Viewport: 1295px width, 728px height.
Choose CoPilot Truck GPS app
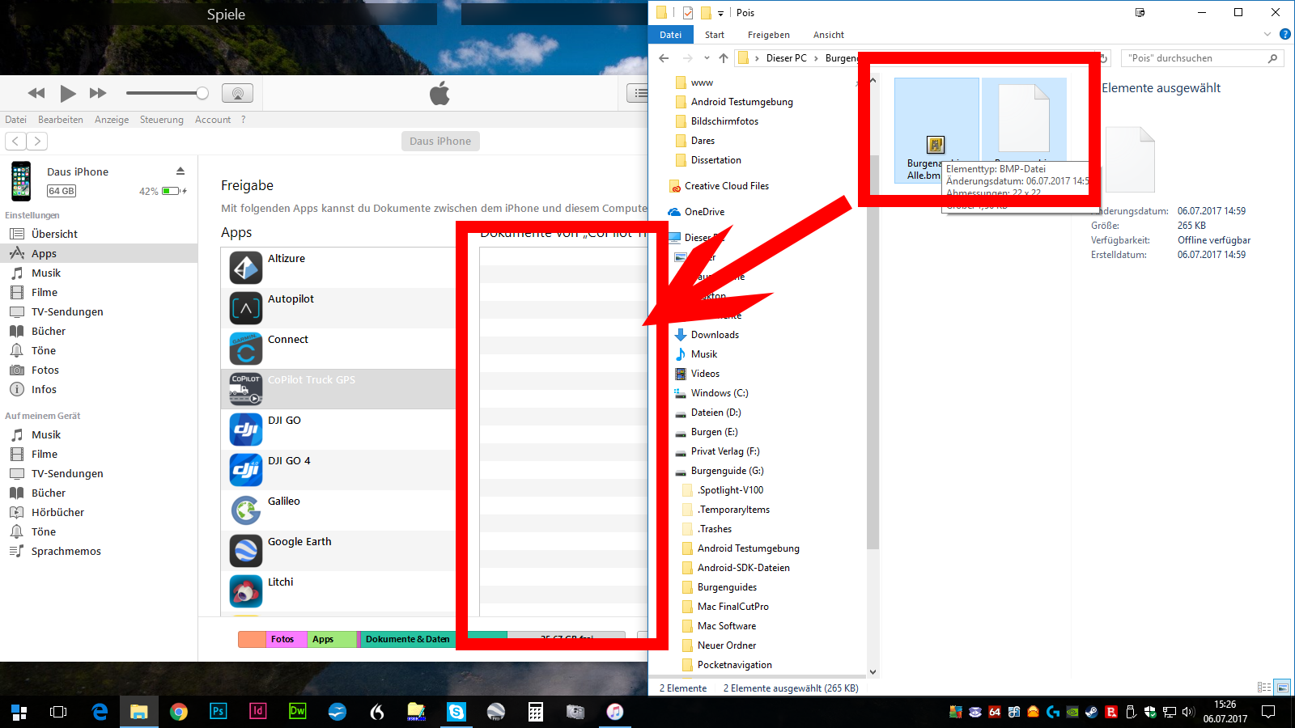pos(312,380)
